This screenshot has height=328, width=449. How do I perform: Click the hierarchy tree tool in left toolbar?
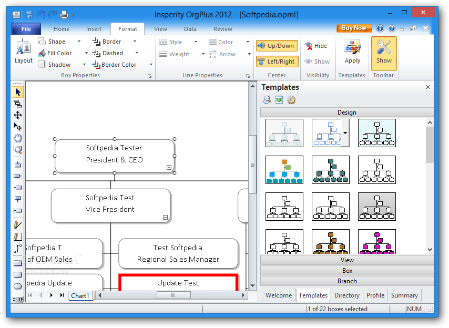pos(18,104)
